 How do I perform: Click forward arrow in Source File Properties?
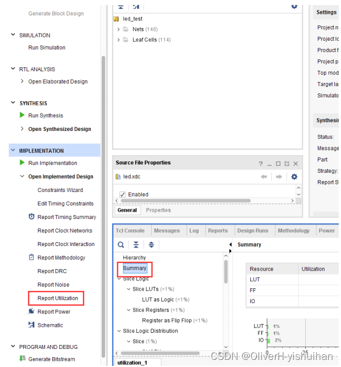click(279, 177)
